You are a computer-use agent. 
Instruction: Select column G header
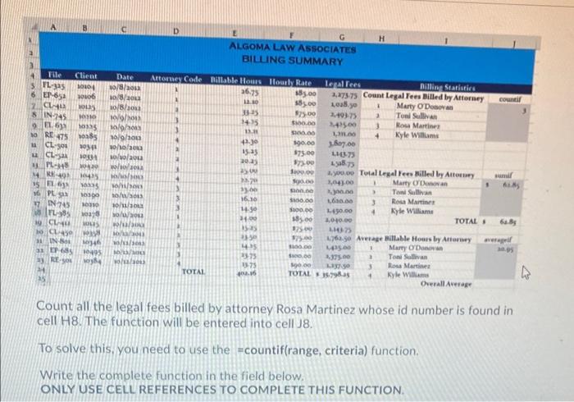coord(342,37)
